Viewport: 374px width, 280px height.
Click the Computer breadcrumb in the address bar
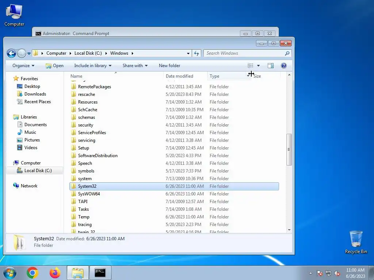pos(56,53)
